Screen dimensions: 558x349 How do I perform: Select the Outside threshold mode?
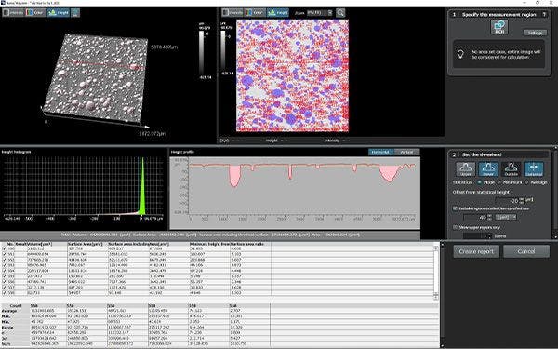[511, 169]
